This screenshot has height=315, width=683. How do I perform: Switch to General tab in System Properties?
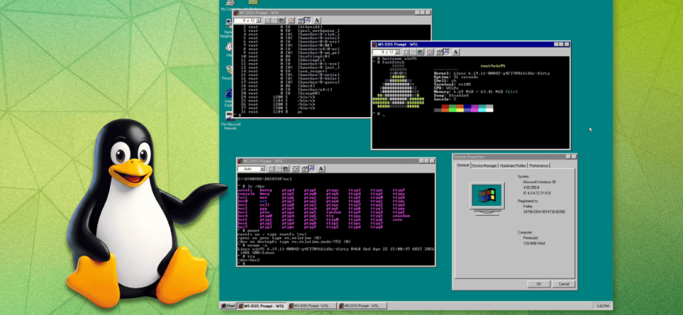point(463,165)
